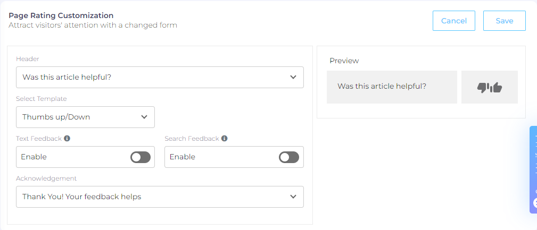Click the thumbs down icon in Preview

click(483, 88)
